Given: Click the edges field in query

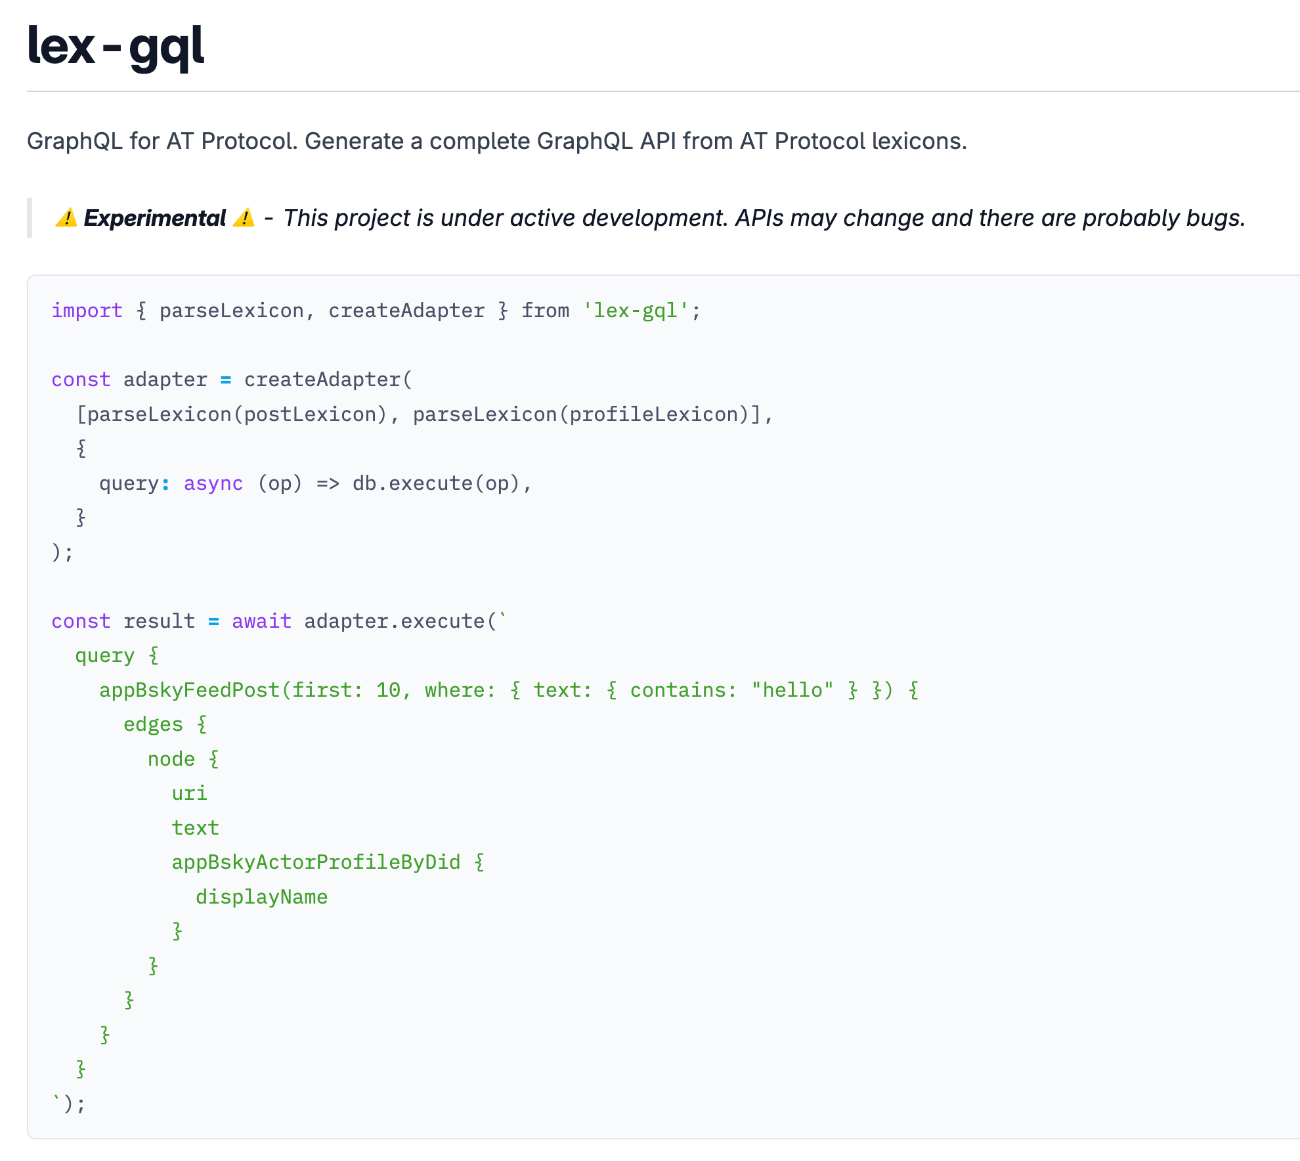Looking at the screenshot, I should [153, 724].
